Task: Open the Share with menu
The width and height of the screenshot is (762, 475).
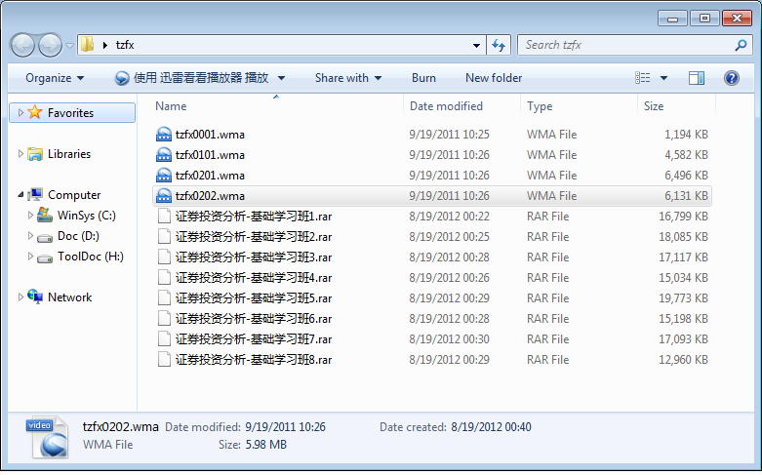Action: [x=347, y=78]
